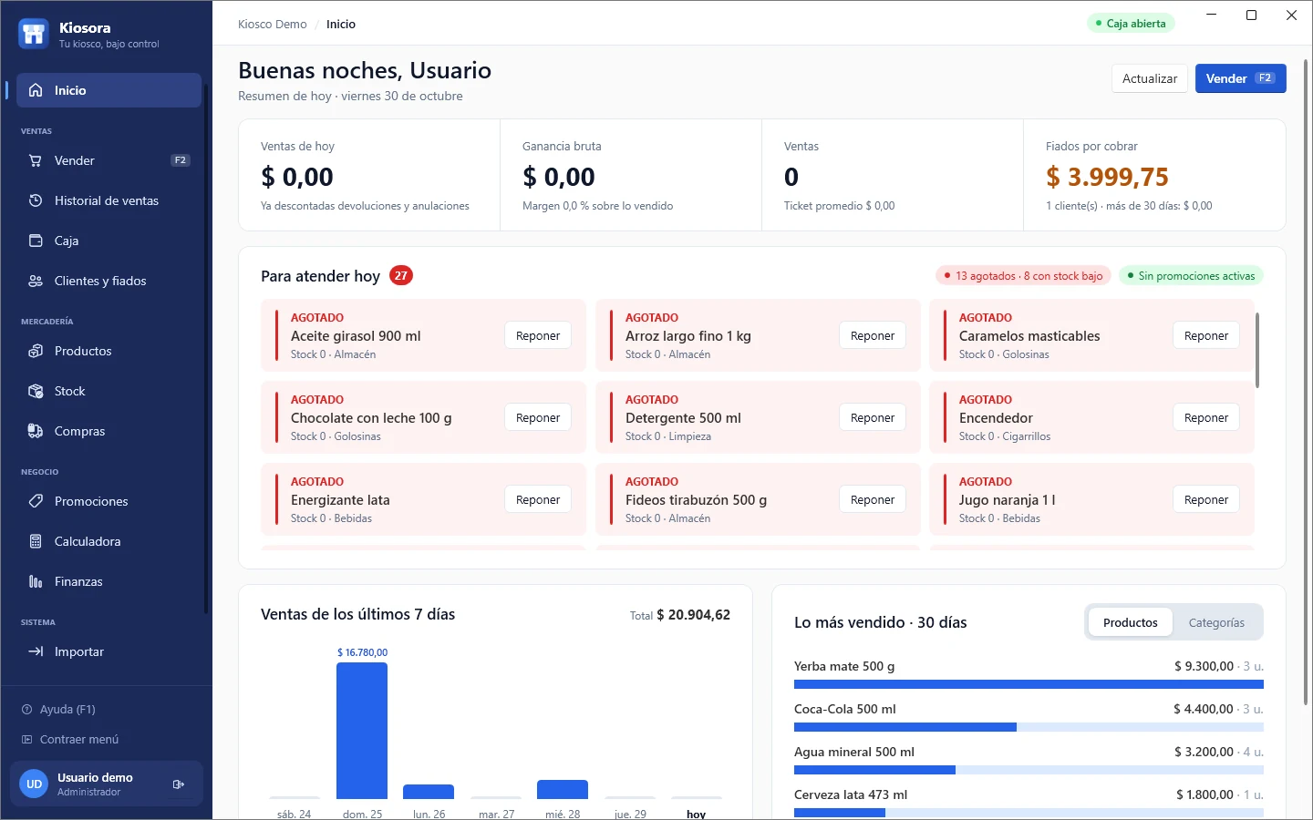Reponer Fideos tirabuzón 500 g
1313x820 pixels.
[873, 499]
